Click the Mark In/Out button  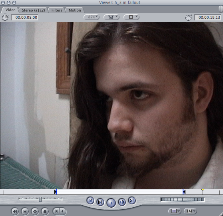click(59, 211)
